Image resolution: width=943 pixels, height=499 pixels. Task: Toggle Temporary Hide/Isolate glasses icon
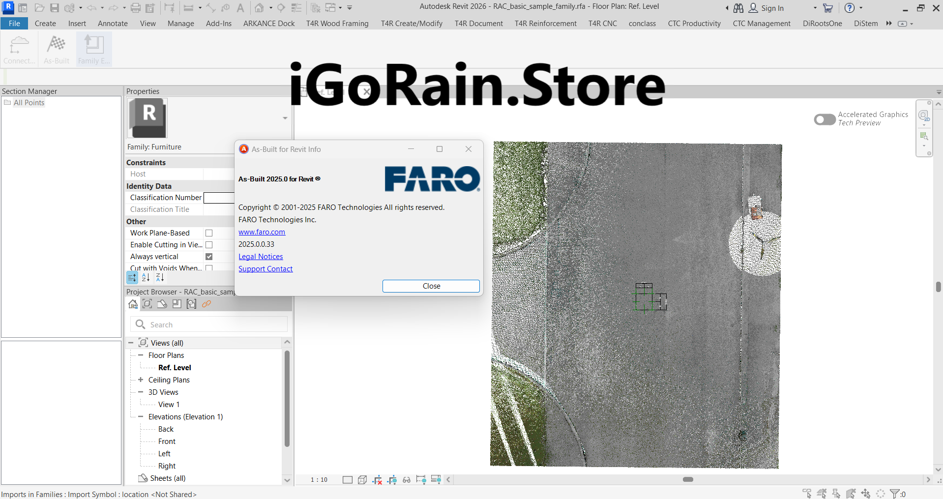pyautogui.click(x=407, y=480)
